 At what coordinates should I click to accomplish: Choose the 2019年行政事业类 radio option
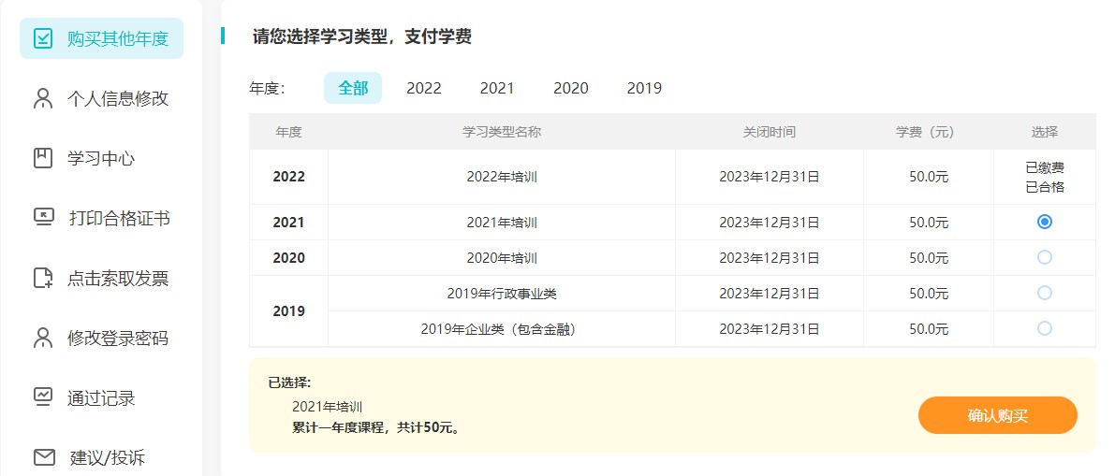[1045, 293]
